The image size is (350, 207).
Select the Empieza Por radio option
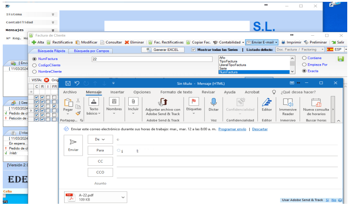pyautogui.click(x=304, y=65)
